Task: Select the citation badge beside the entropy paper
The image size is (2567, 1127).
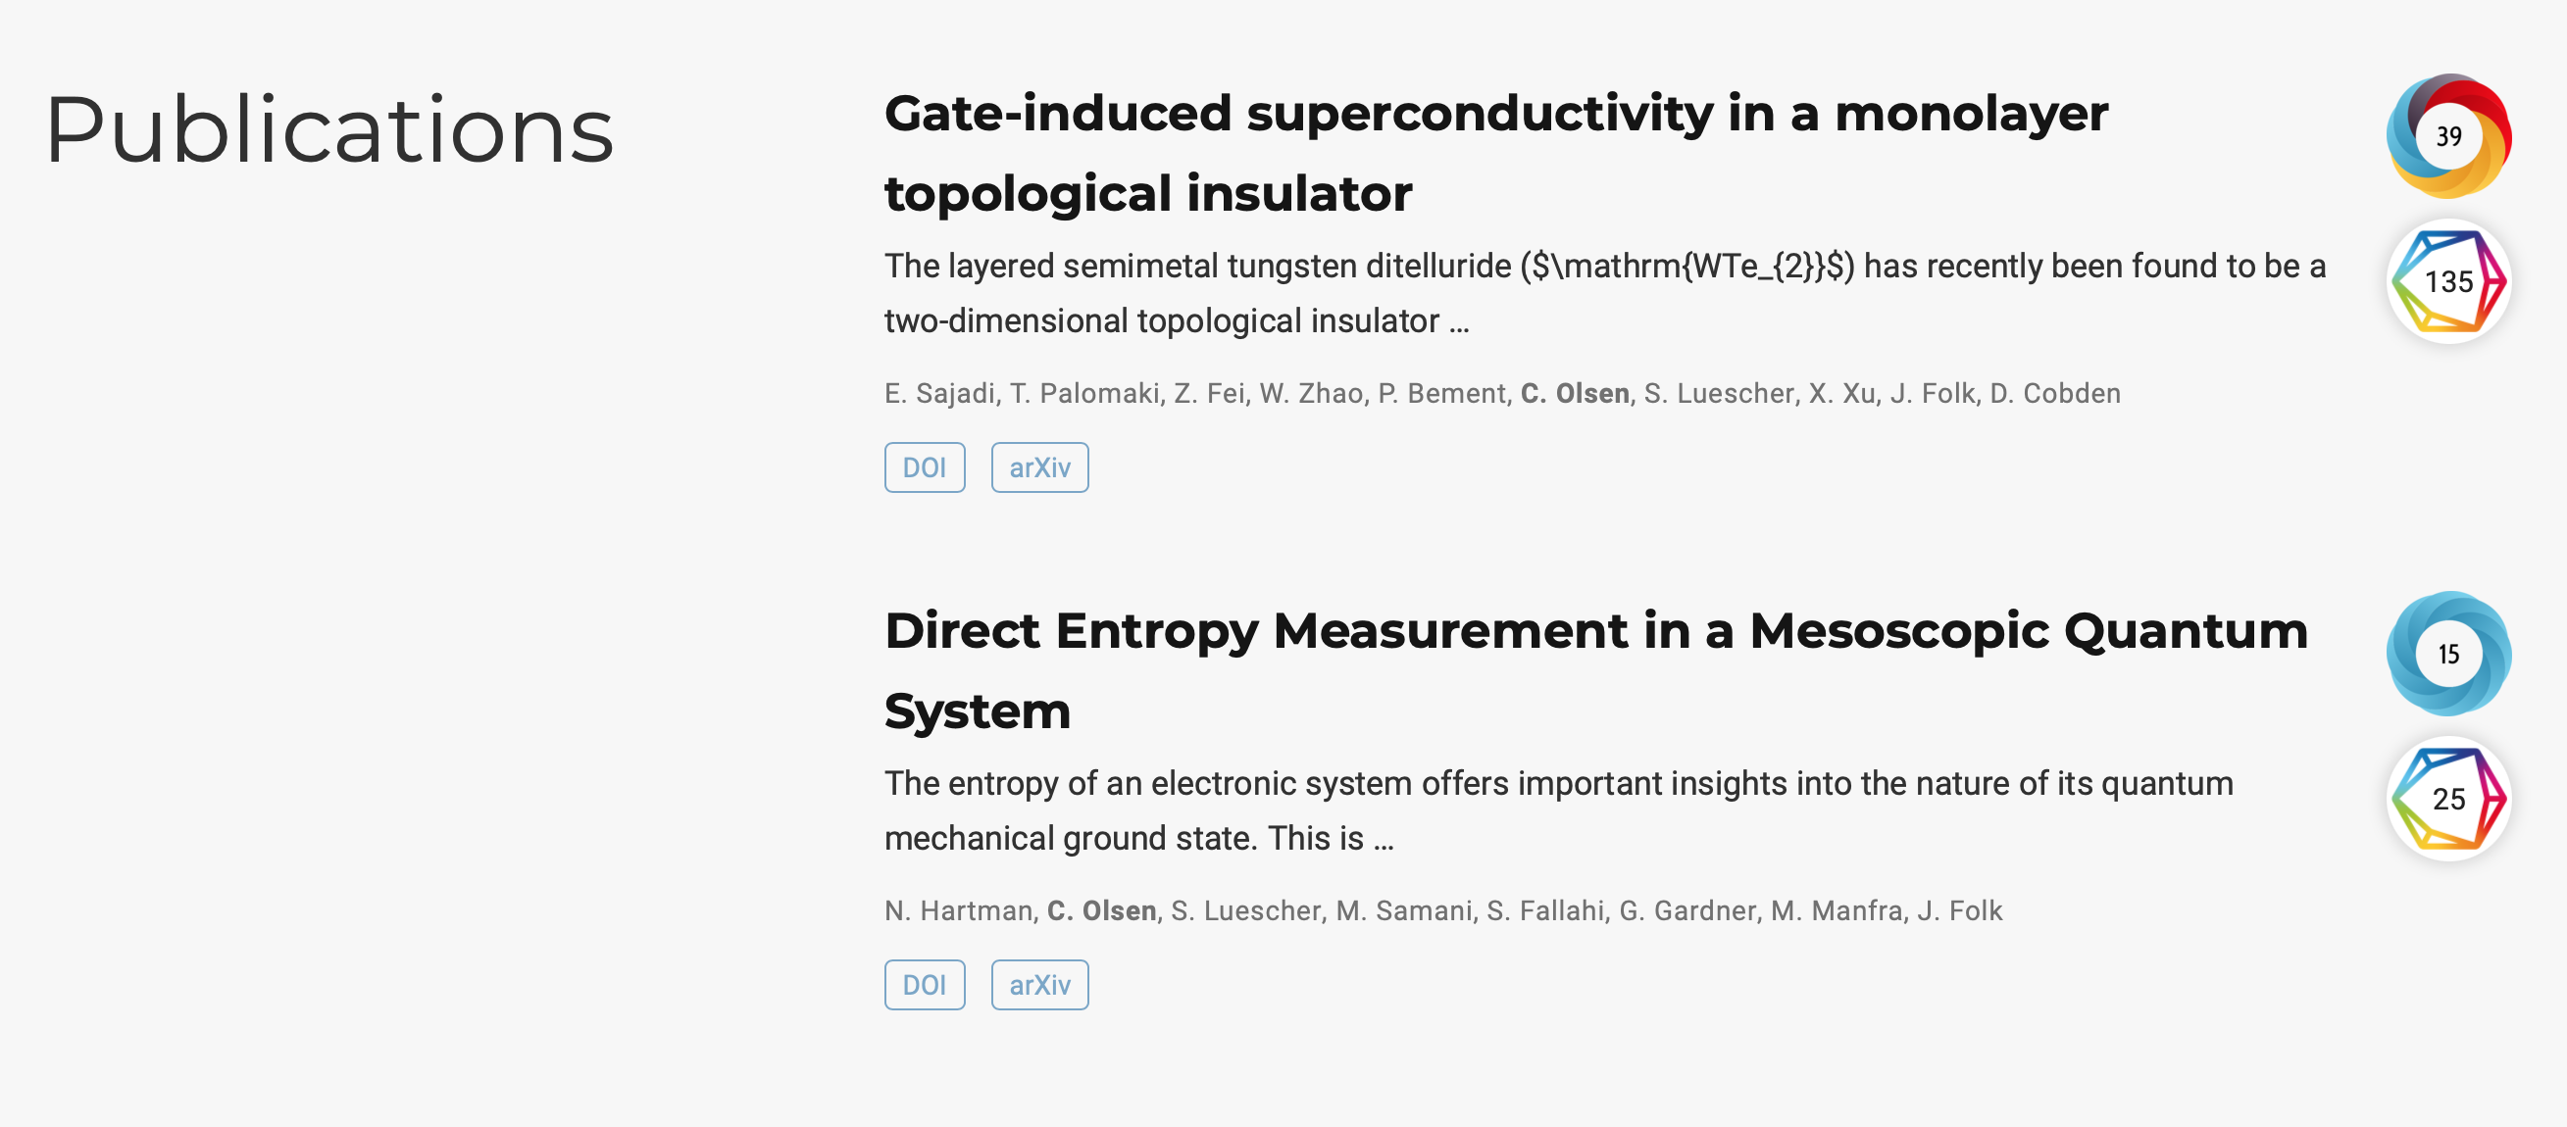Action: click(x=2449, y=800)
